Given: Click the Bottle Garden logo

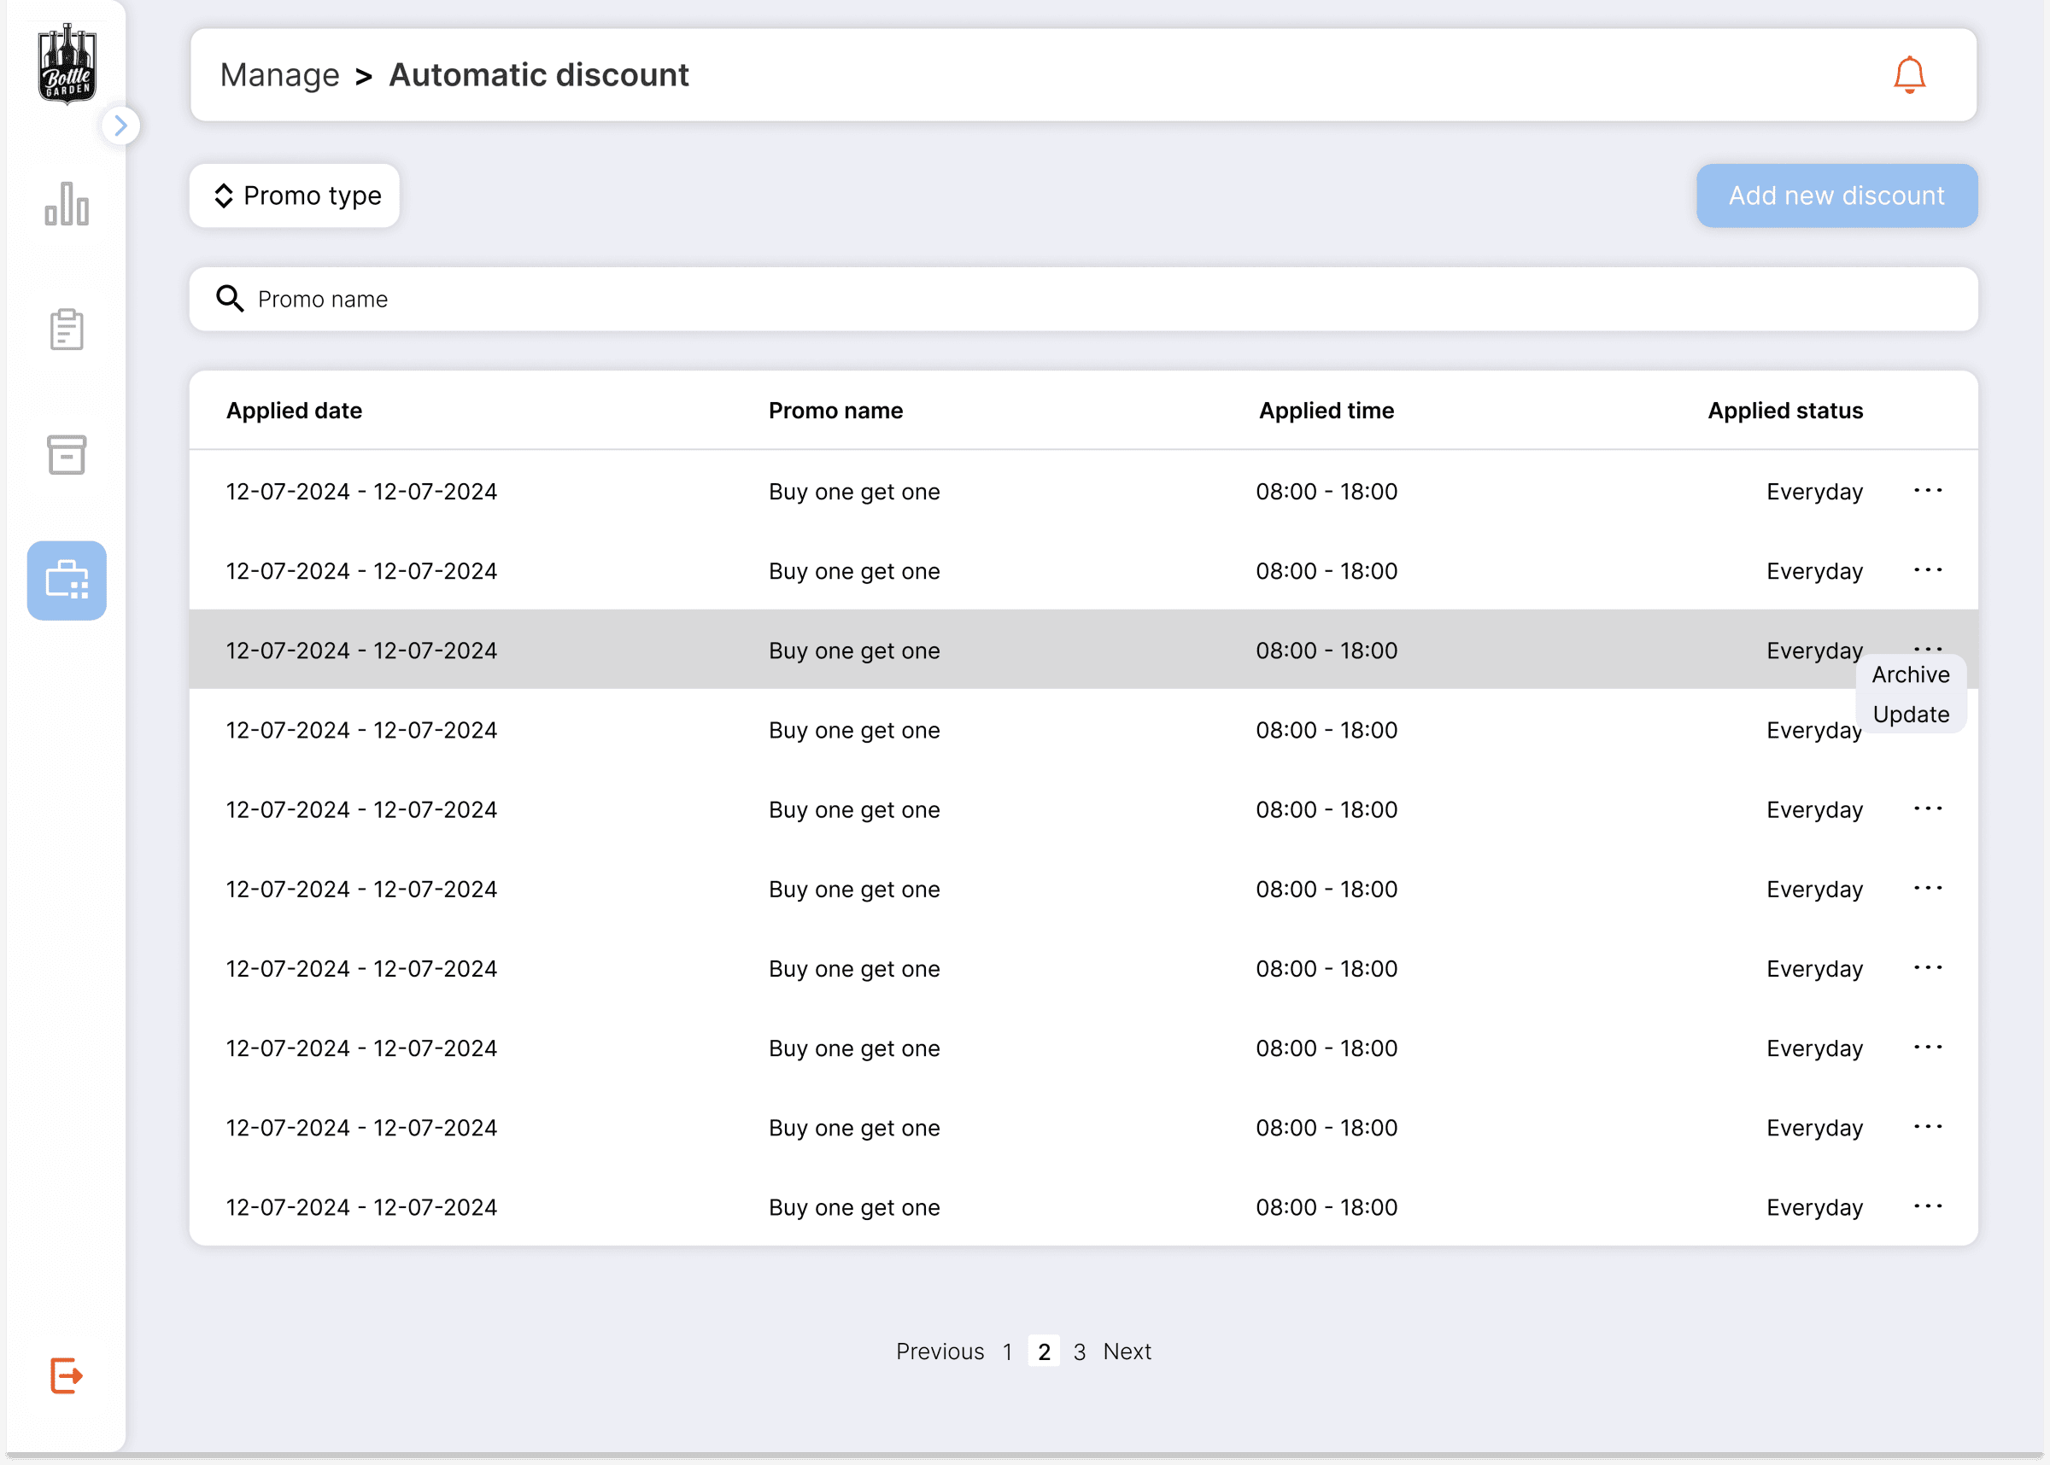Looking at the screenshot, I should pyautogui.click(x=67, y=64).
